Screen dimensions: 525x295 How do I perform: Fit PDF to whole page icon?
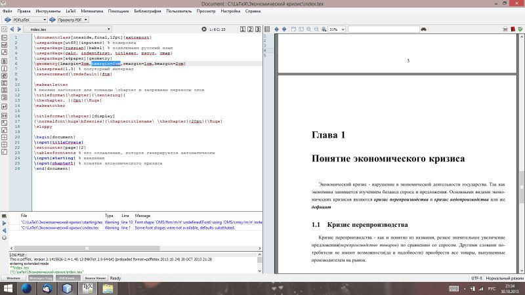point(301,29)
